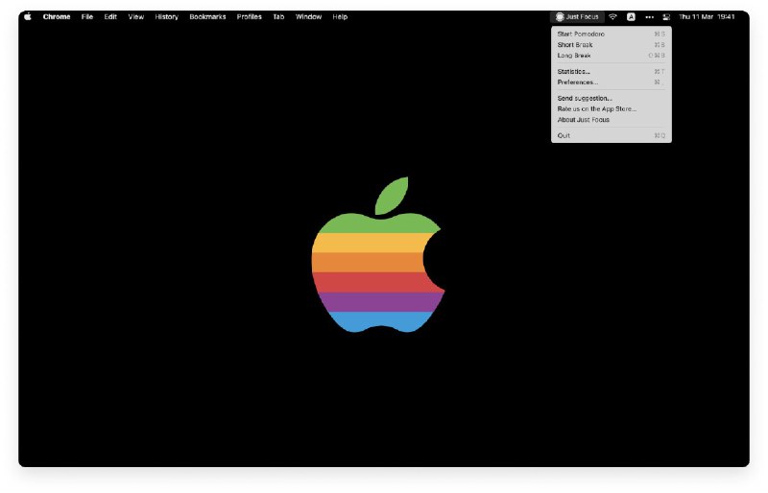Click the three-dot overflow icon in menu bar

coord(649,17)
